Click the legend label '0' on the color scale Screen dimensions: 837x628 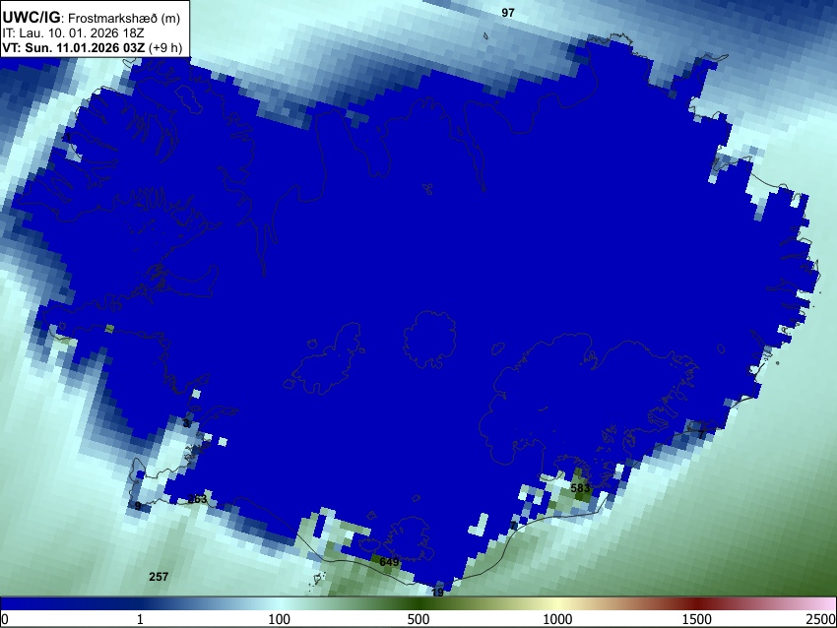point(5,619)
